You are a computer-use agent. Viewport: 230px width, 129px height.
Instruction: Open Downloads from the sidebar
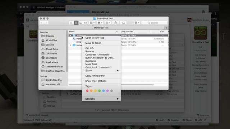51,58
